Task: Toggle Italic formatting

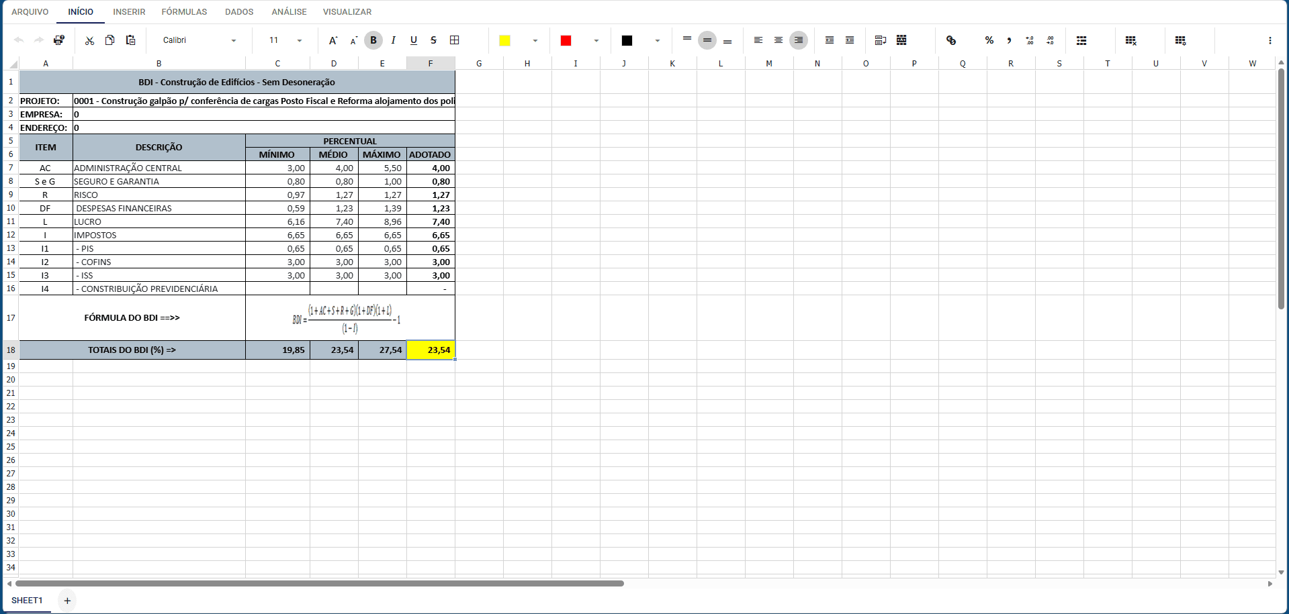Action: pos(394,40)
